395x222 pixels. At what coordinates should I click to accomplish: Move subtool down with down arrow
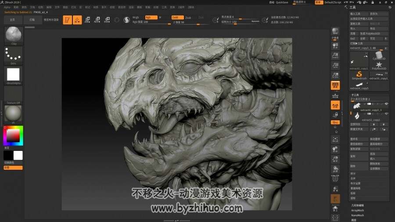tap(384, 124)
